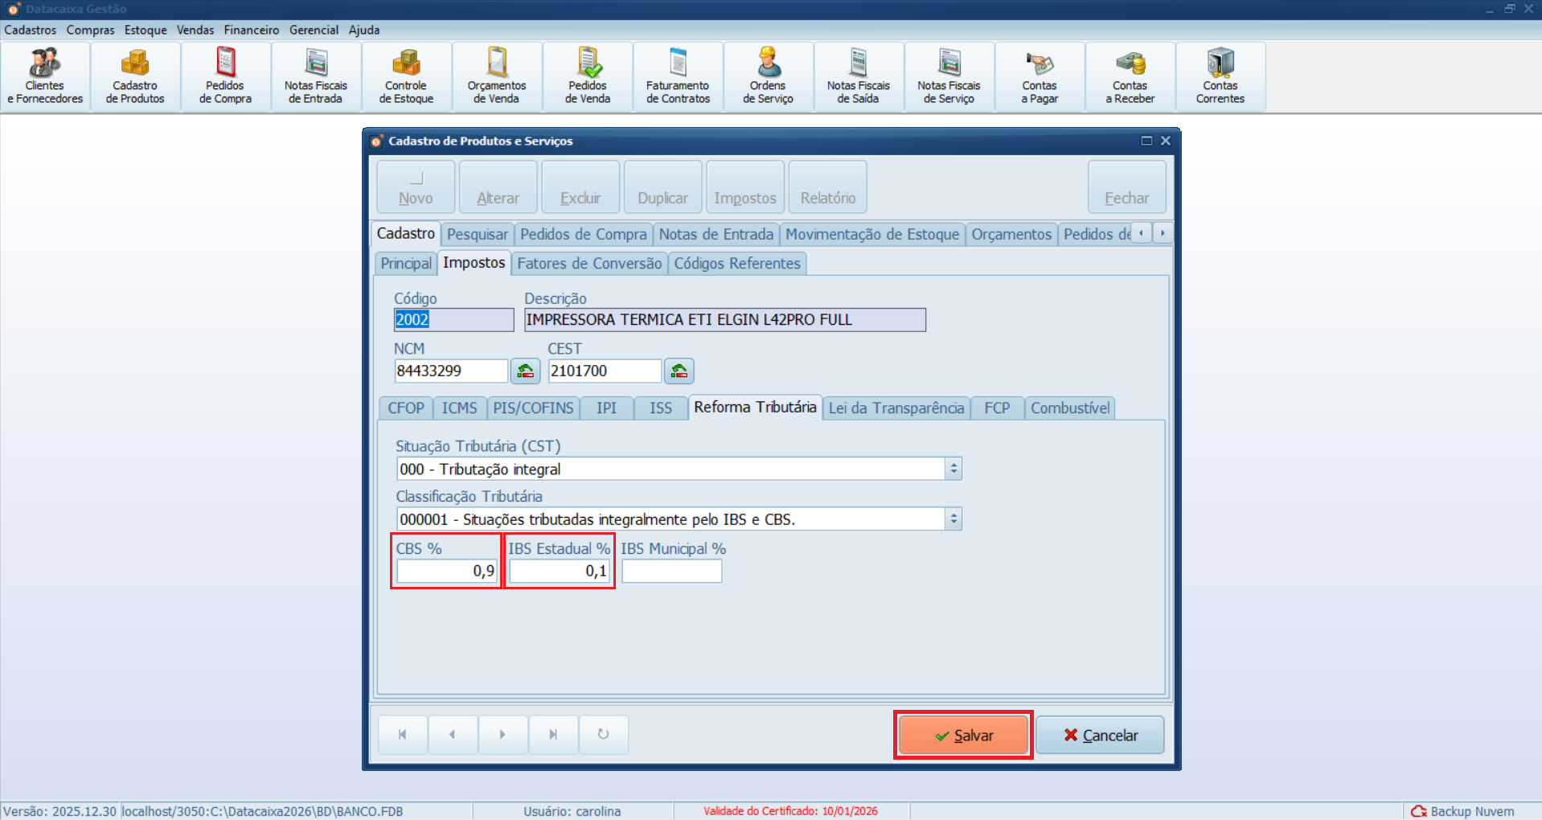
Task: Open the Financeiro menu
Action: [251, 30]
